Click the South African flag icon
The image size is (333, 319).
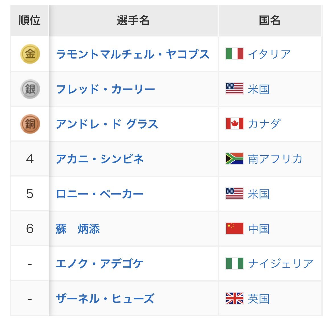pyautogui.click(x=235, y=159)
